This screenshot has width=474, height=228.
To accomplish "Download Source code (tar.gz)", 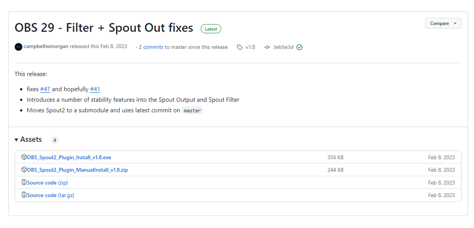I will (51, 195).
